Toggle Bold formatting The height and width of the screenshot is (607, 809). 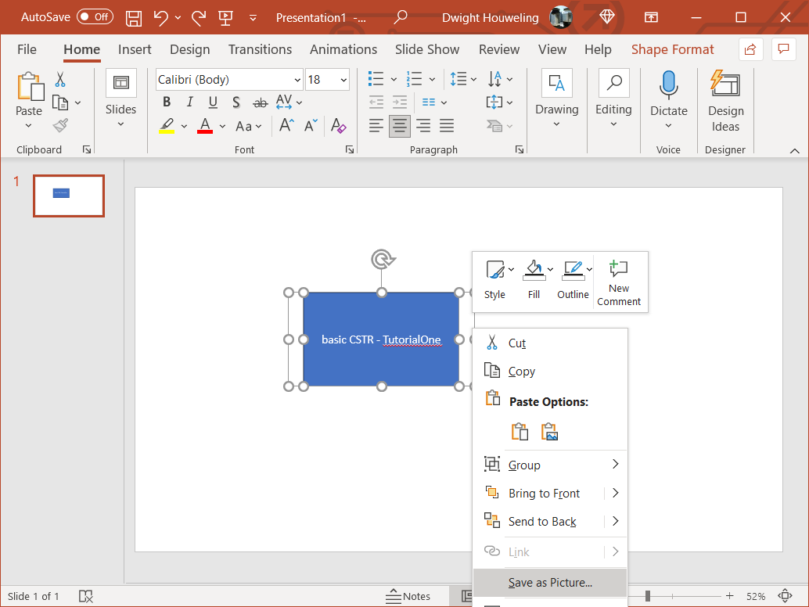(x=167, y=102)
